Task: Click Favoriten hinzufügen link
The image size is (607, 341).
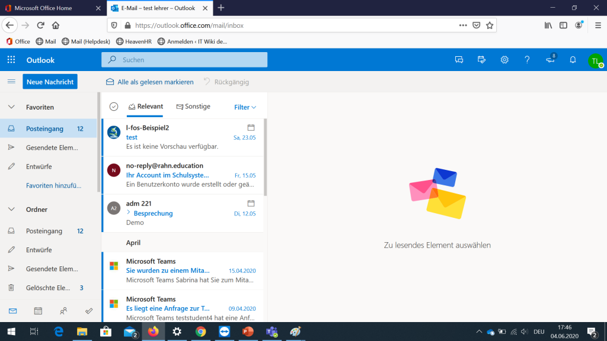Action: (x=53, y=185)
